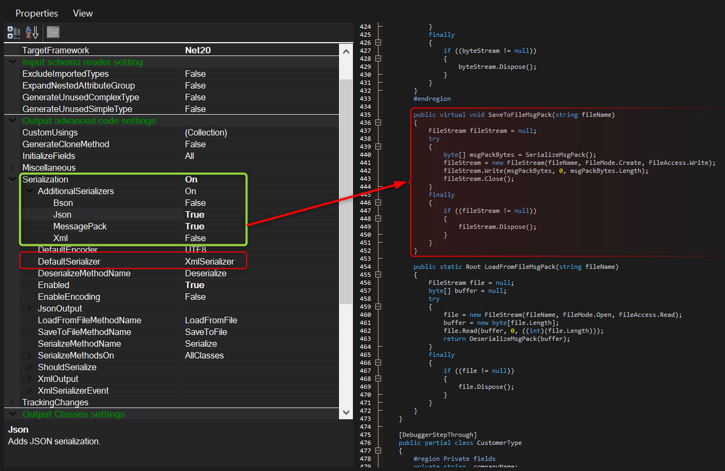The height and width of the screenshot is (471, 725).
Task: Collapse code fold at line 426
Action: tap(379, 43)
